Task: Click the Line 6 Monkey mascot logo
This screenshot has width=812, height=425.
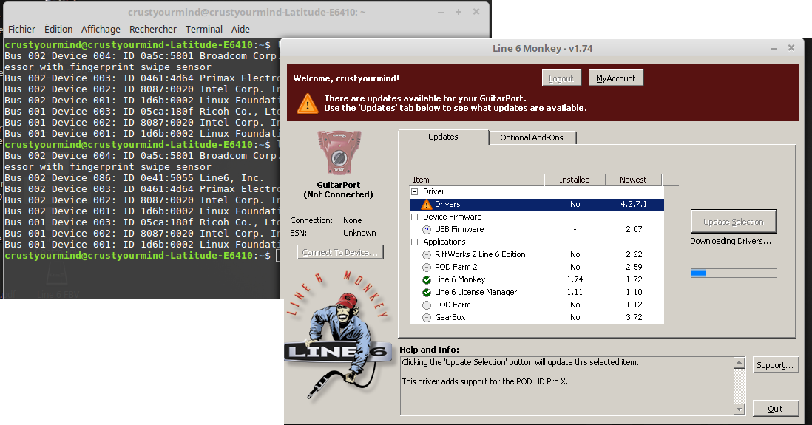Action: pyautogui.click(x=338, y=336)
